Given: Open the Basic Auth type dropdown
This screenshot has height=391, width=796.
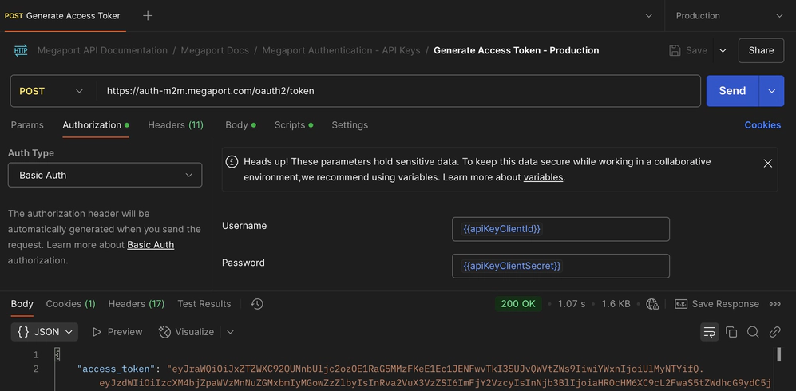Looking at the screenshot, I should (105, 175).
